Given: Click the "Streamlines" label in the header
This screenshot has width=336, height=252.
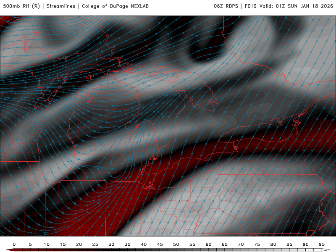Looking at the screenshot, I should pyautogui.click(x=61, y=6).
